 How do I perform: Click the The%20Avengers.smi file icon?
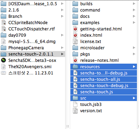4,66
